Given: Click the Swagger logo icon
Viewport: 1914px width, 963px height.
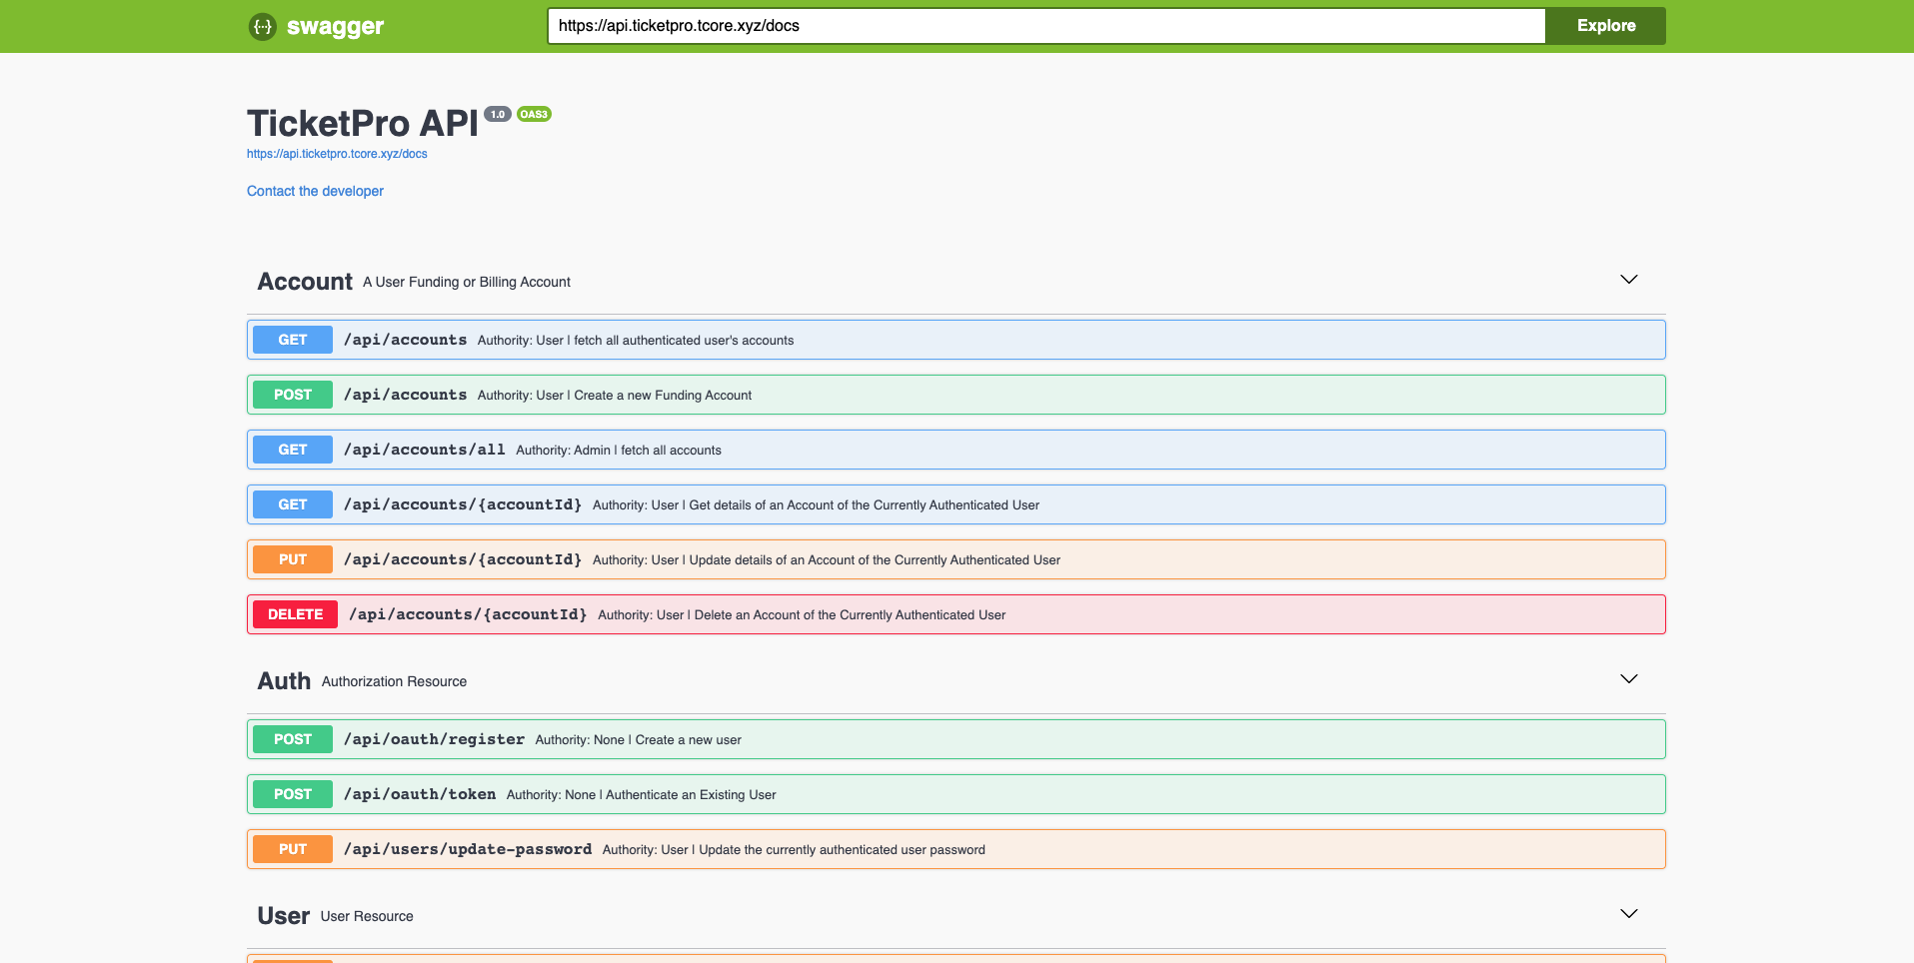Looking at the screenshot, I should (x=262, y=26).
